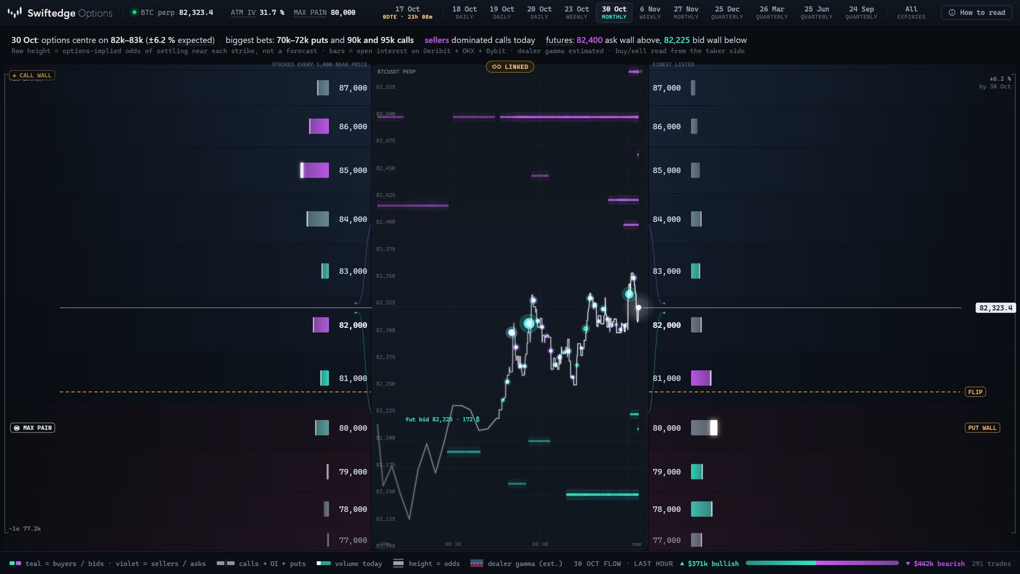Screen dimensions: 1020x574
Task: Open the How to read guide
Action: 976,12
